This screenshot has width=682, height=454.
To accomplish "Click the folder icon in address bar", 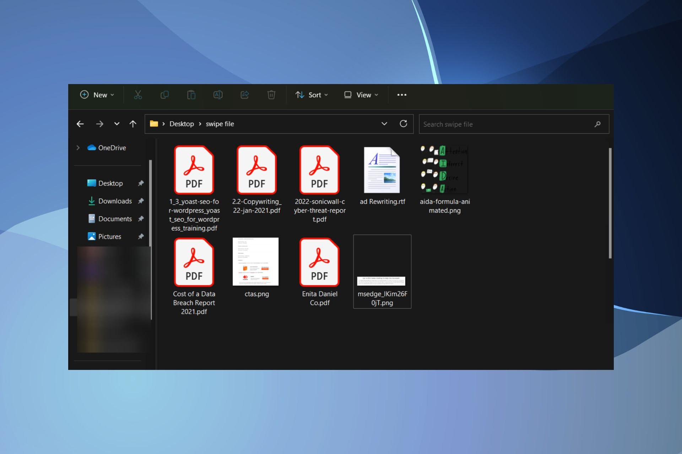I will click(x=154, y=123).
